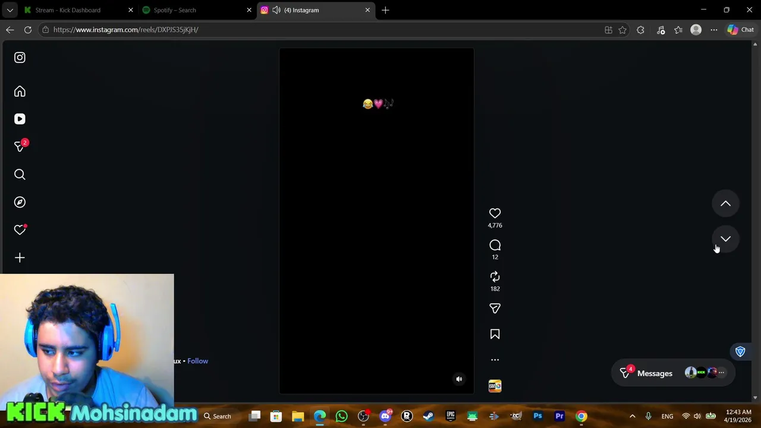Like the reel with heart icon
Image resolution: width=761 pixels, height=428 pixels.
495,213
